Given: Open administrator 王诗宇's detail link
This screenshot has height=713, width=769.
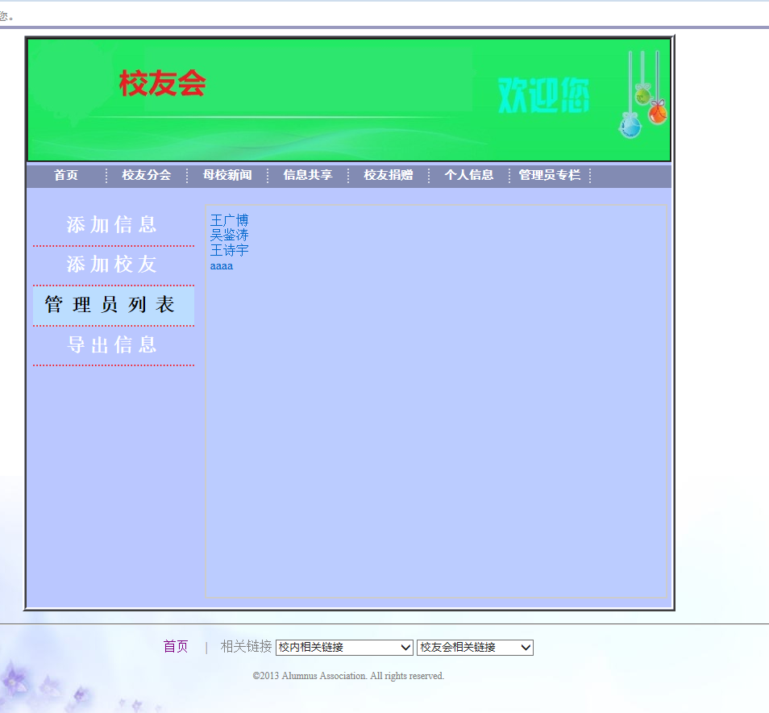Looking at the screenshot, I should (229, 250).
